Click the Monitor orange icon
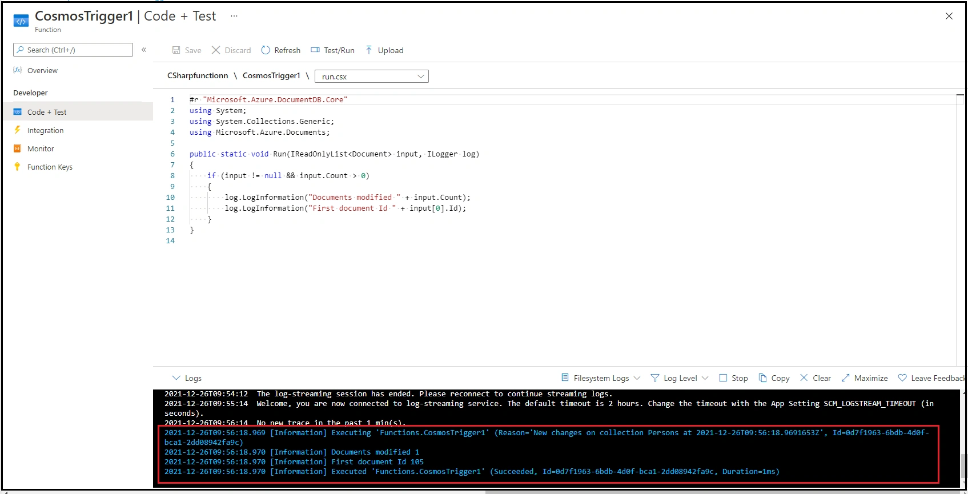The width and height of the screenshot is (968, 494). pos(17,148)
